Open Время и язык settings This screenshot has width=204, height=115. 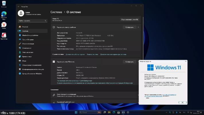click(x=32, y=57)
